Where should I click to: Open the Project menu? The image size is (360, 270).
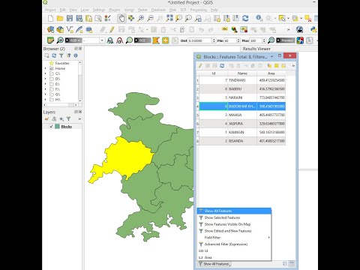[50, 10]
